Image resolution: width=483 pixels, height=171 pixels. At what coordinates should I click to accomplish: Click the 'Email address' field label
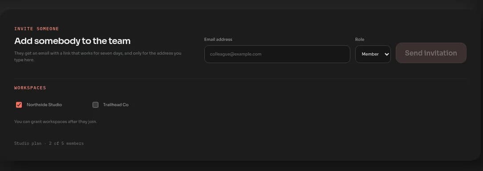218,40
